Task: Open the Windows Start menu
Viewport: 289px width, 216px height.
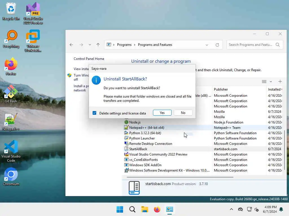Action: click(x=120, y=209)
